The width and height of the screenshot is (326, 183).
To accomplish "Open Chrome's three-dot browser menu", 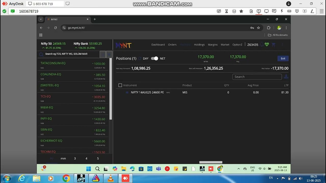I will [x=286, y=28].
